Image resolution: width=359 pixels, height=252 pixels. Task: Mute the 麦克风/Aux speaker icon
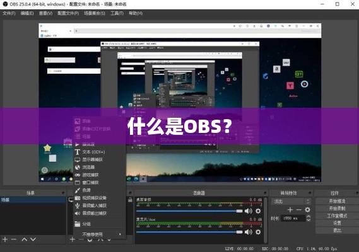pyautogui.click(x=248, y=232)
